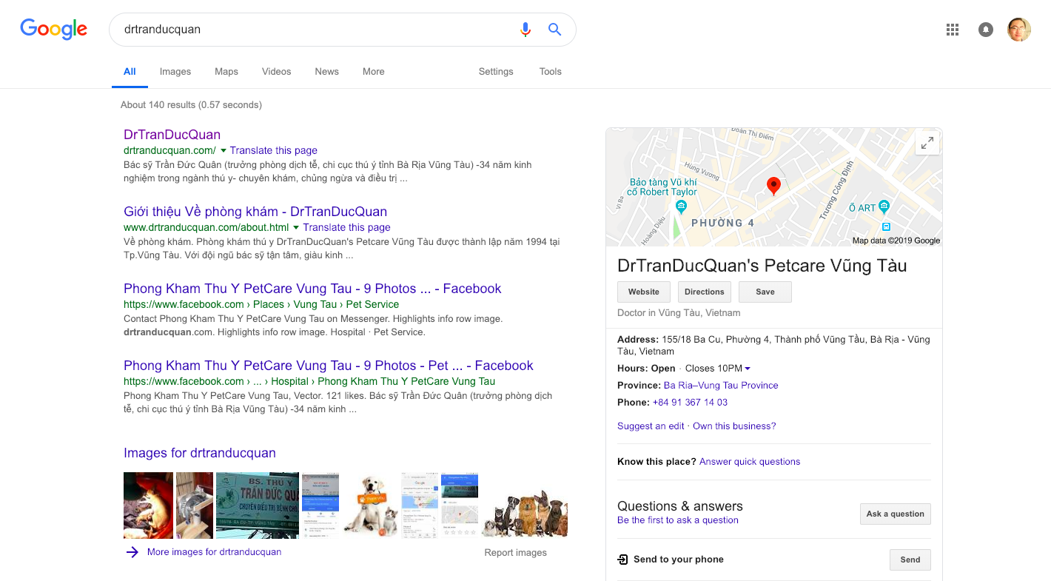Viewport: 1051px width, 581px height.
Task: Start voice search with the microphone icon
Action: 525,30
